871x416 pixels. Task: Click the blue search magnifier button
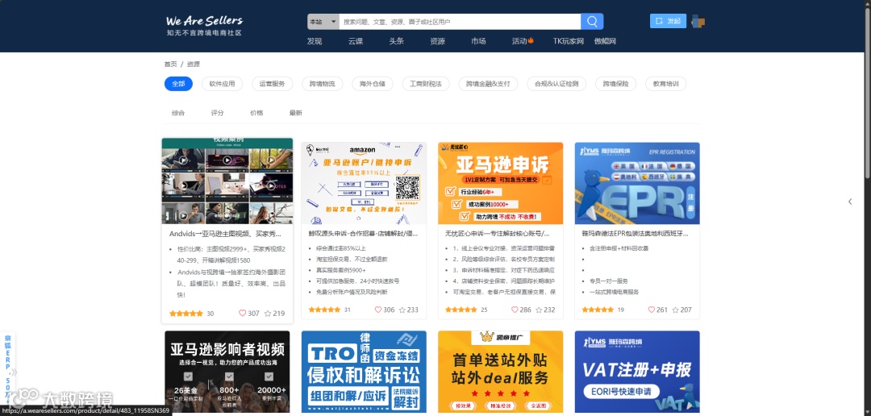592,22
